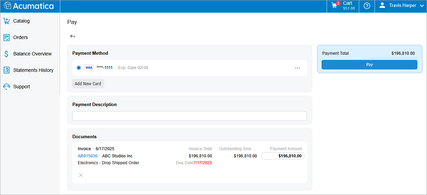
Task: Open the help question mark icon
Action: pyautogui.click(x=367, y=6)
